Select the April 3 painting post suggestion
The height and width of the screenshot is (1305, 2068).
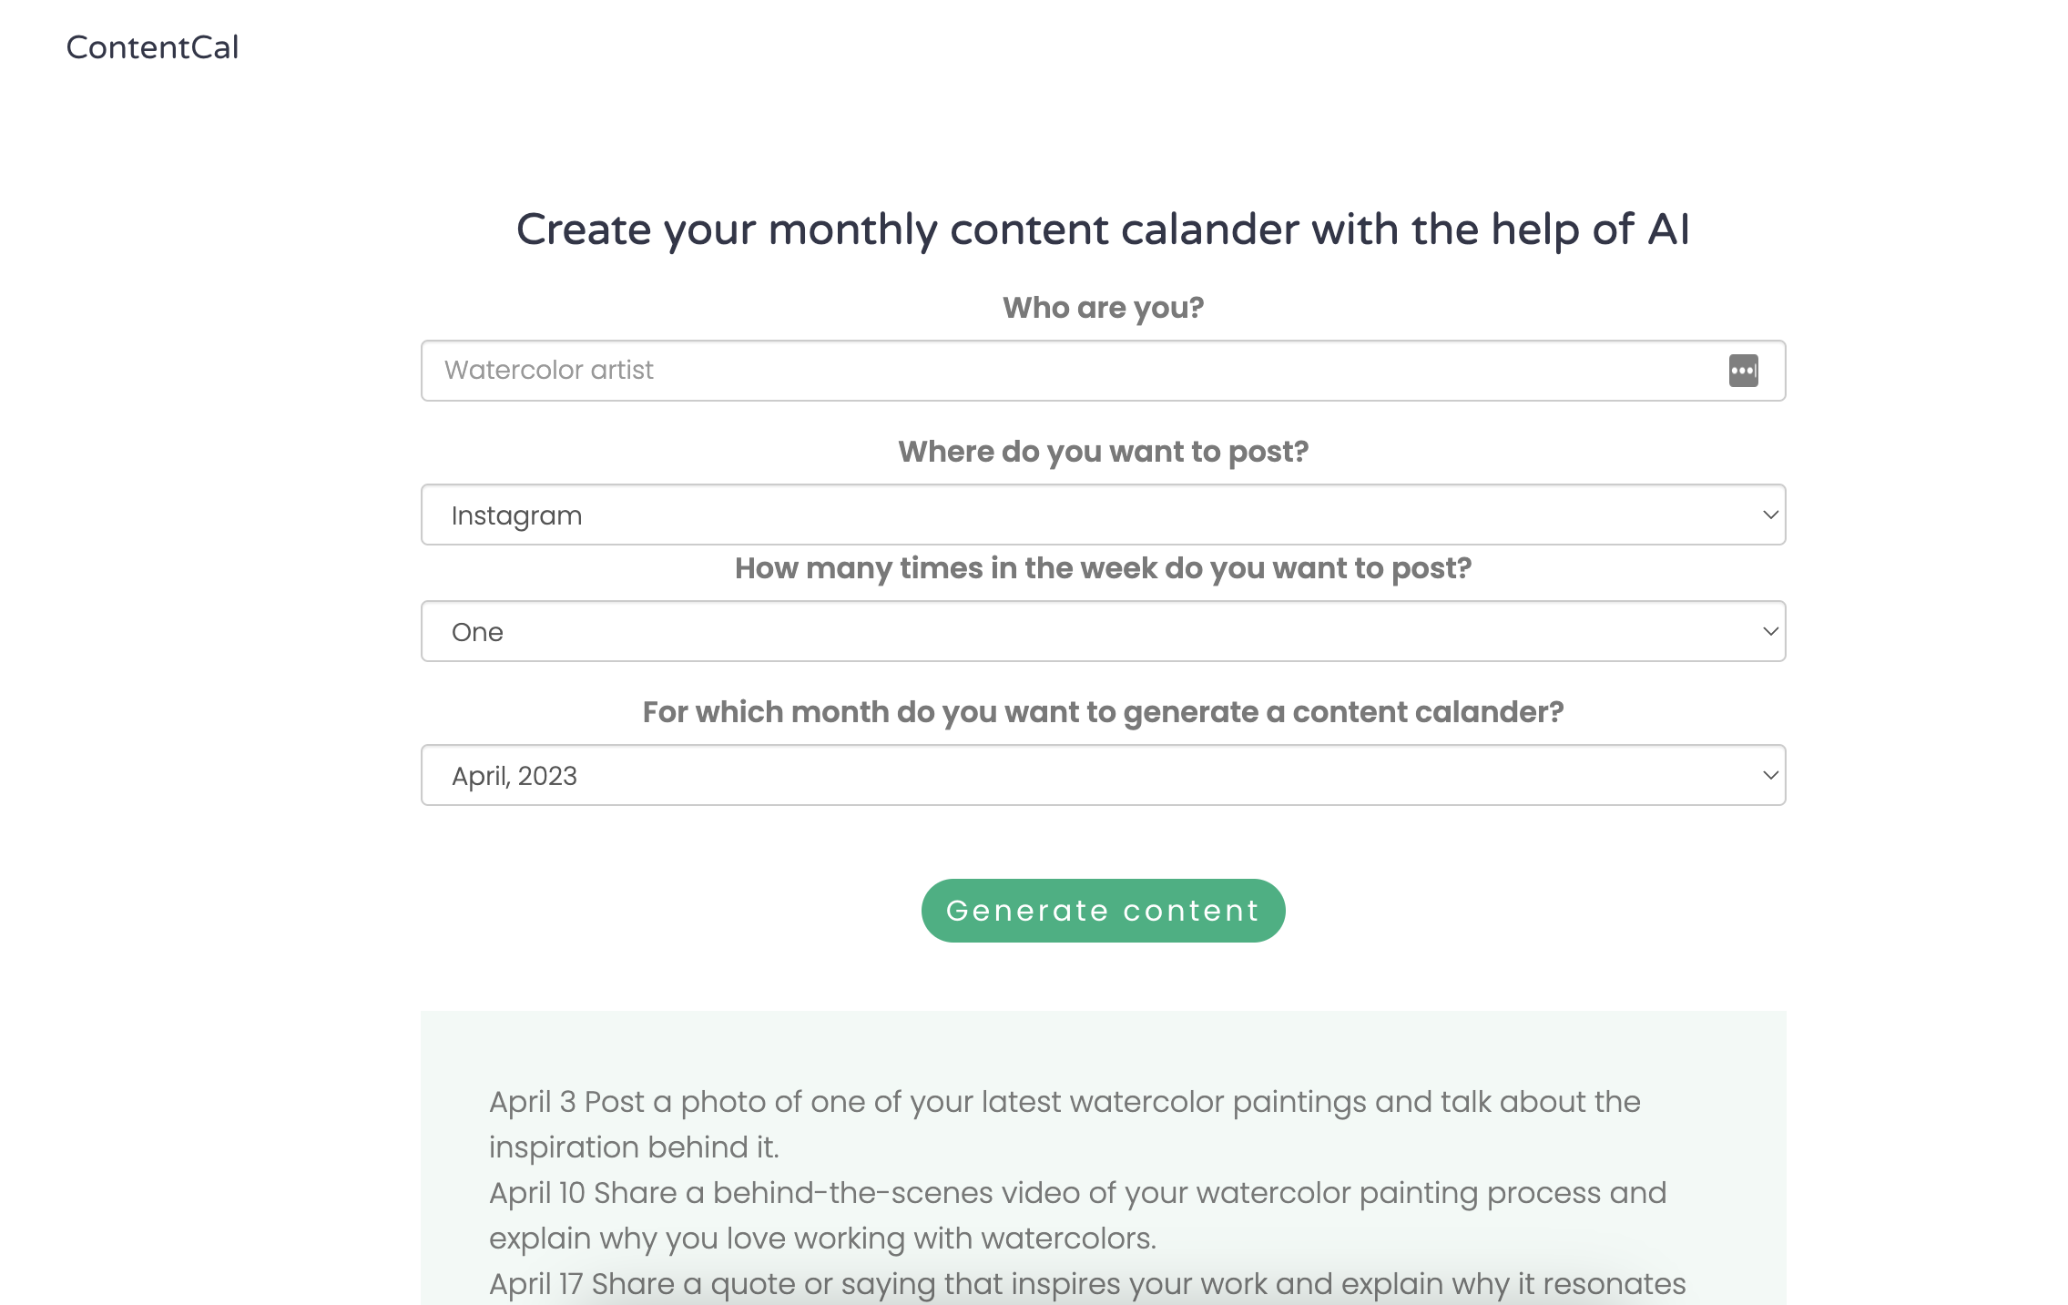(x=1064, y=1124)
